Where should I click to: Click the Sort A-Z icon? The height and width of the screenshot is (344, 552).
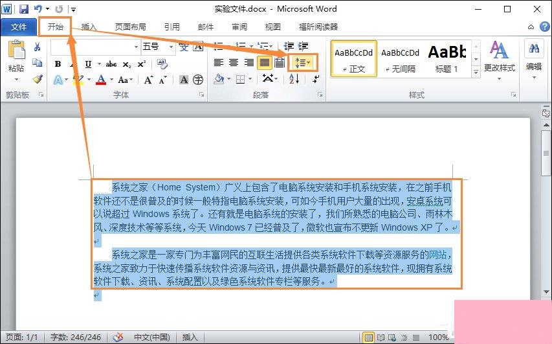(294, 79)
